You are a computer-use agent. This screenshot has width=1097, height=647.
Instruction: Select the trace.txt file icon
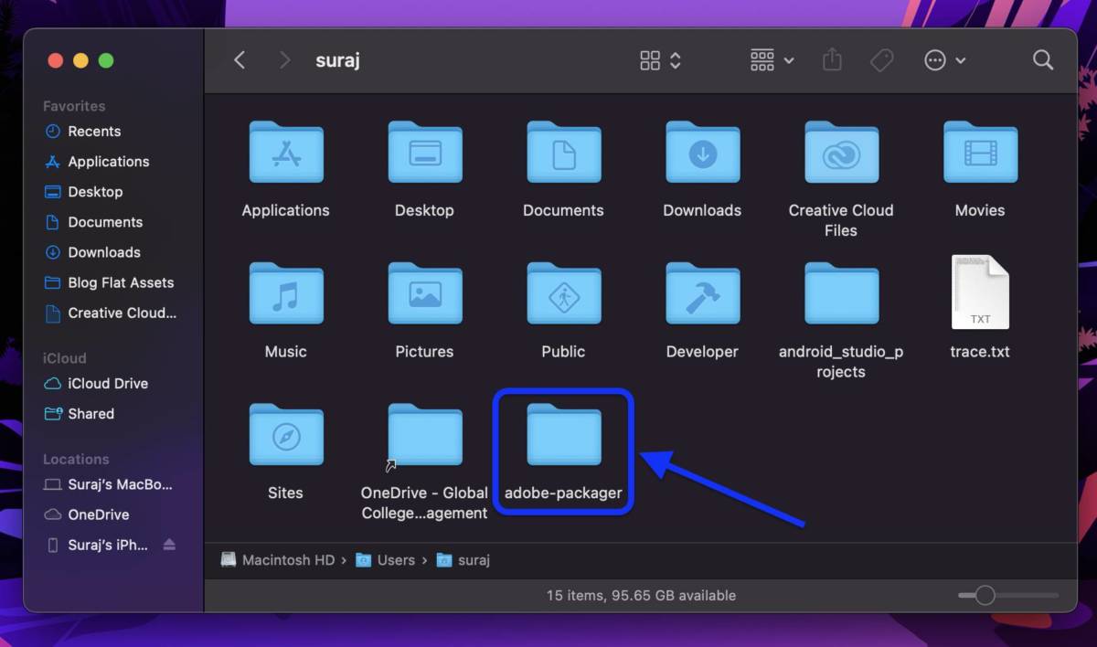point(979,292)
